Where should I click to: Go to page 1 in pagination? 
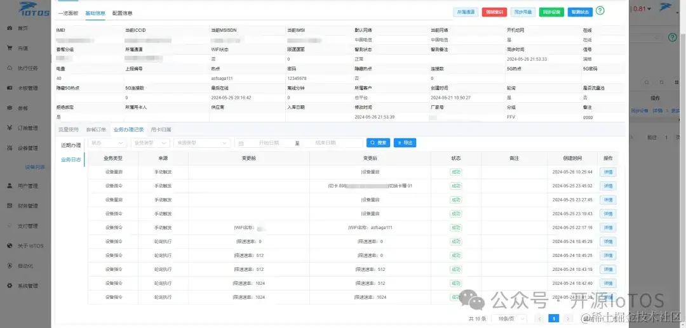[x=553, y=319]
